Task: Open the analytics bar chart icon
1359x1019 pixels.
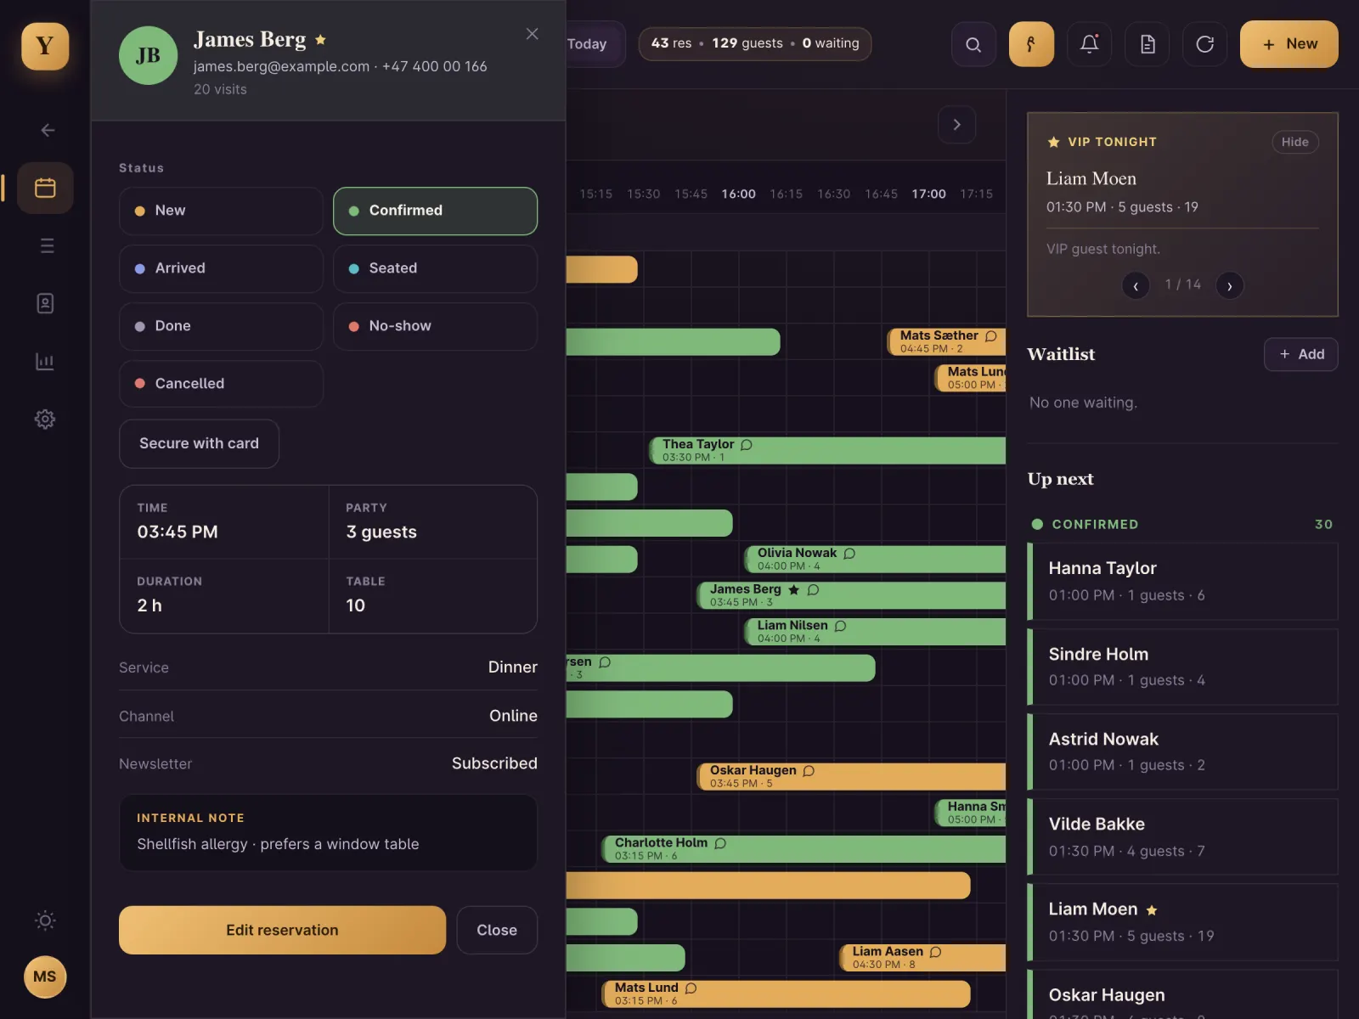Action: [45, 361]
